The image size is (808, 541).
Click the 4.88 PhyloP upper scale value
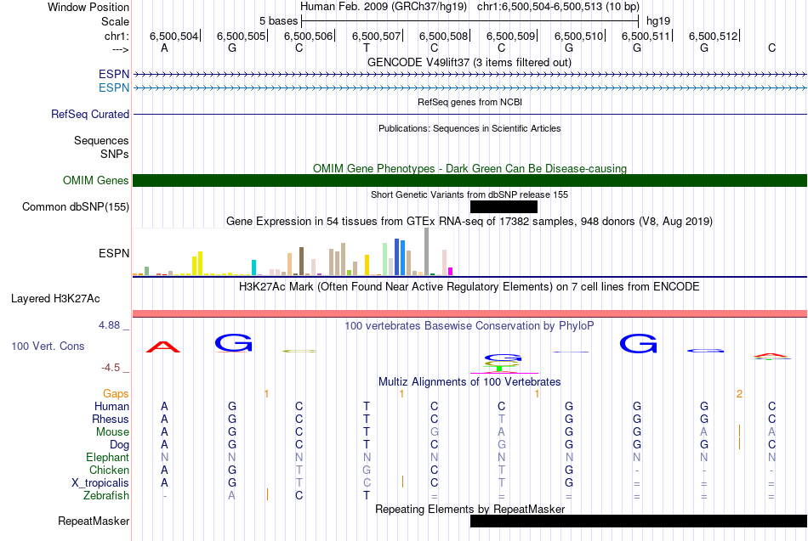(109, 325)
